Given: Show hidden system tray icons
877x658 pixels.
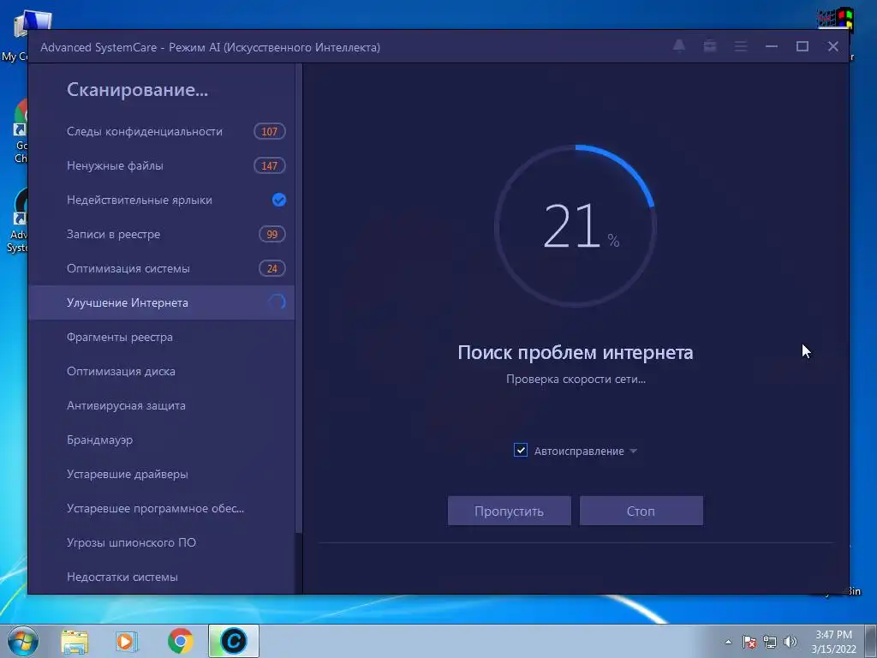Looking at the screenshot, I should click(728, 642).
